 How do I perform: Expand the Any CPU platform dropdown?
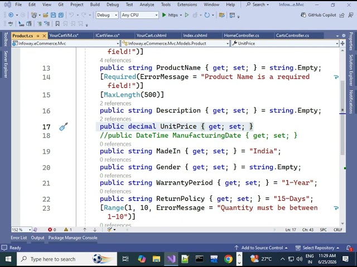point(139,15)
